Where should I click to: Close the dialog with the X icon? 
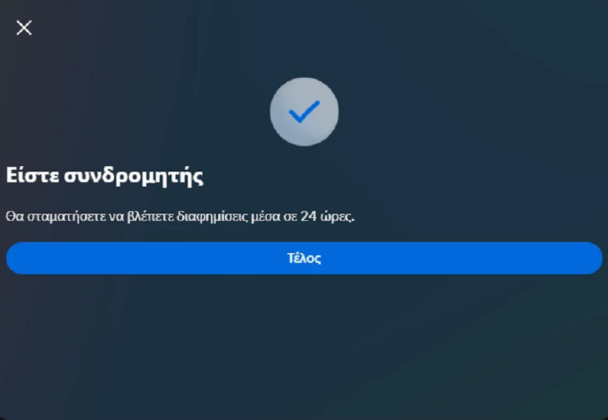pyautogui.click(x=24, y=28)
